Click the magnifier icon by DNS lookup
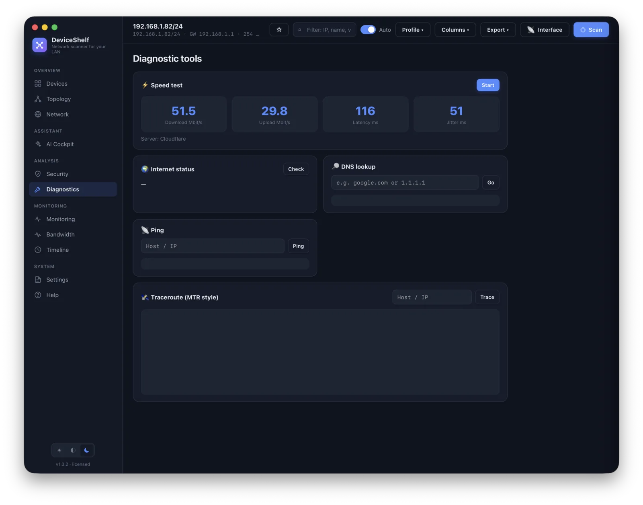 (x=335, y=166)
